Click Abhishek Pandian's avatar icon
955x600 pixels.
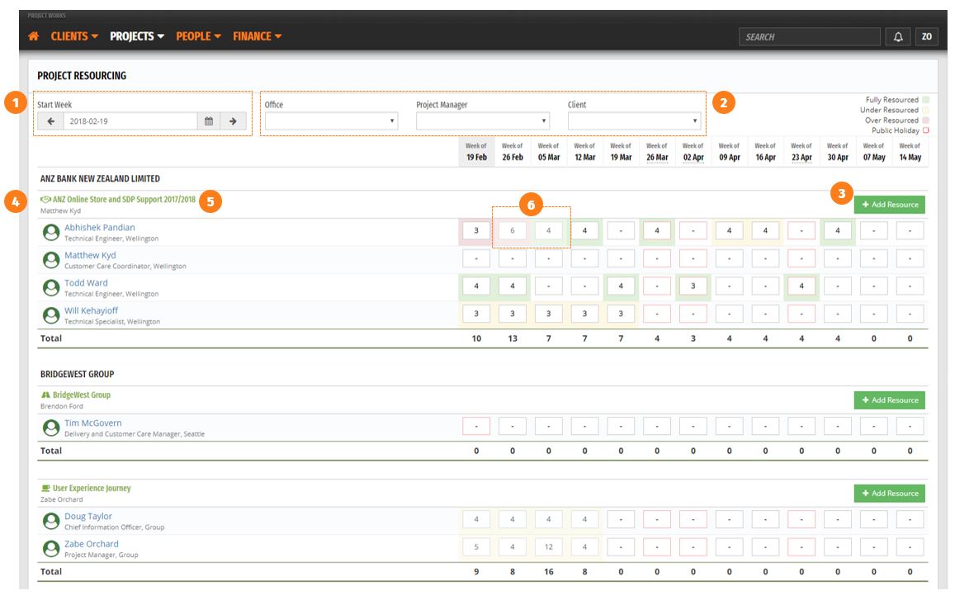51,232
